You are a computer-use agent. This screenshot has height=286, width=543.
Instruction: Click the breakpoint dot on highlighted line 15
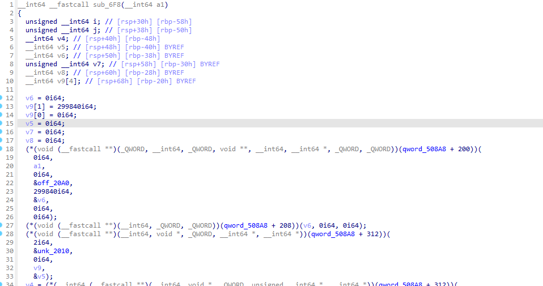tap(2, 123)
